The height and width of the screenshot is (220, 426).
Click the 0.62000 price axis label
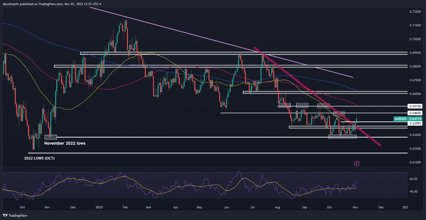pos(415,149)
